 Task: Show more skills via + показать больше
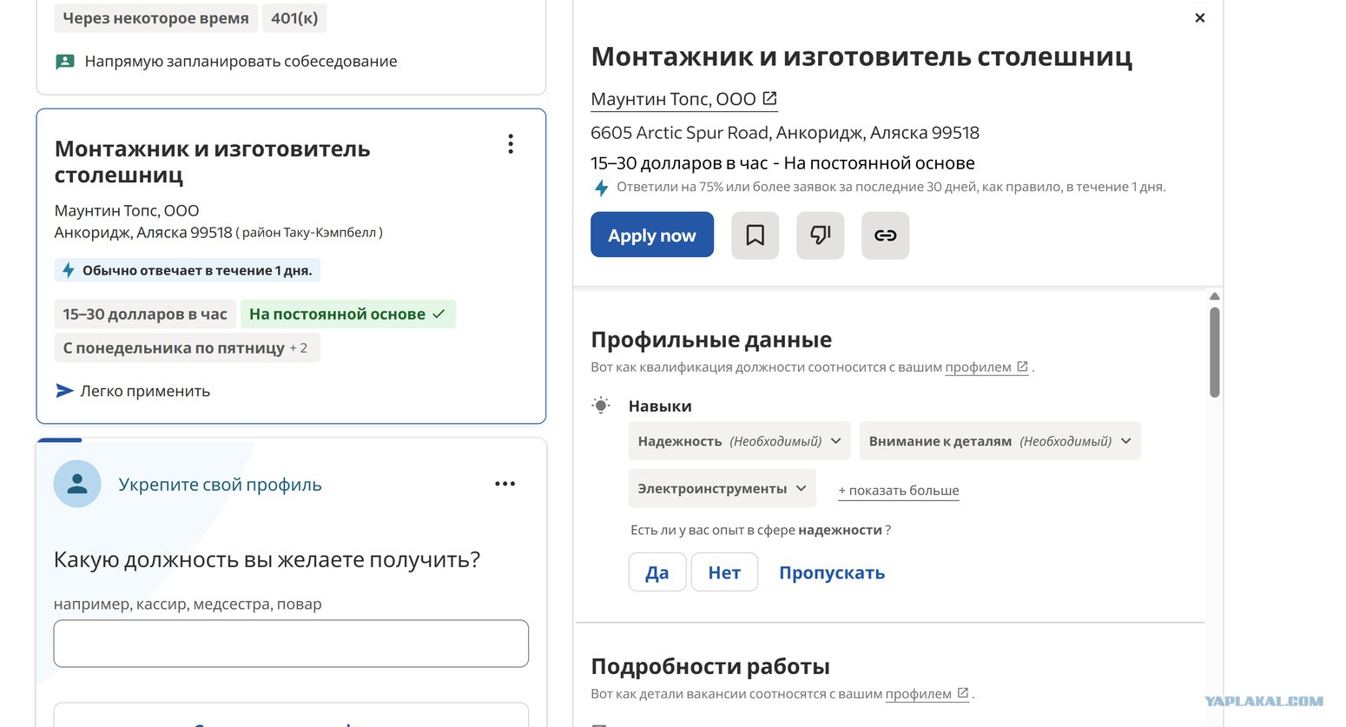pyautogui.click(x=899, y=491)
